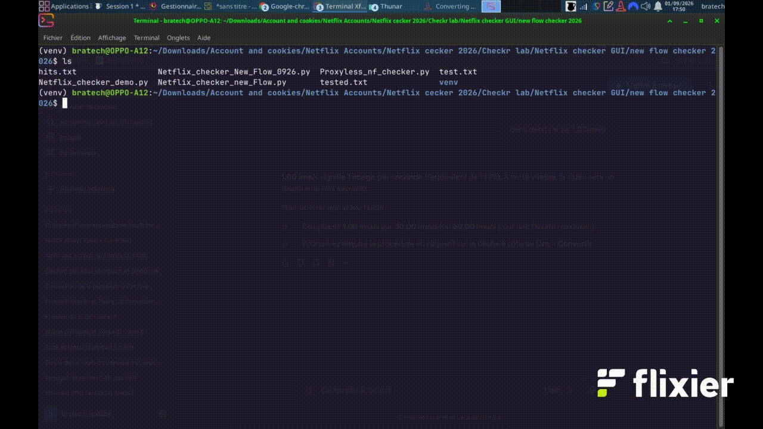The height and width of the screenshot is (429, 763).
Task: Open the sans titre taskbar window
Action: [230, 7]
